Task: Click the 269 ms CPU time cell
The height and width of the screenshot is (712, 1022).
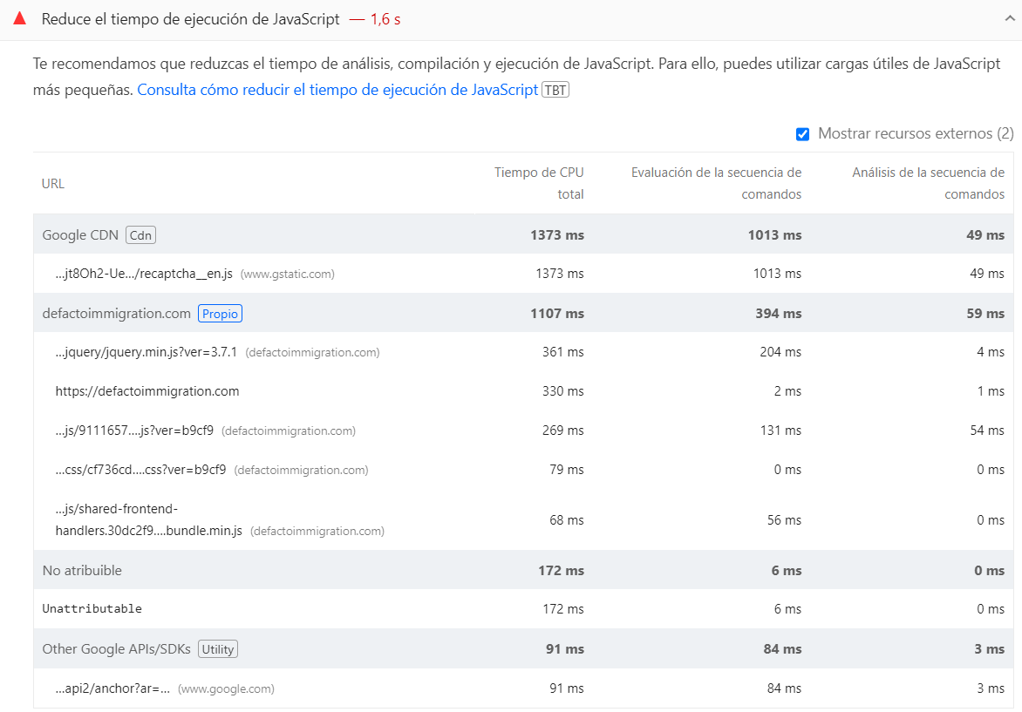Action: pyautogui.click(x=563, y=430)
